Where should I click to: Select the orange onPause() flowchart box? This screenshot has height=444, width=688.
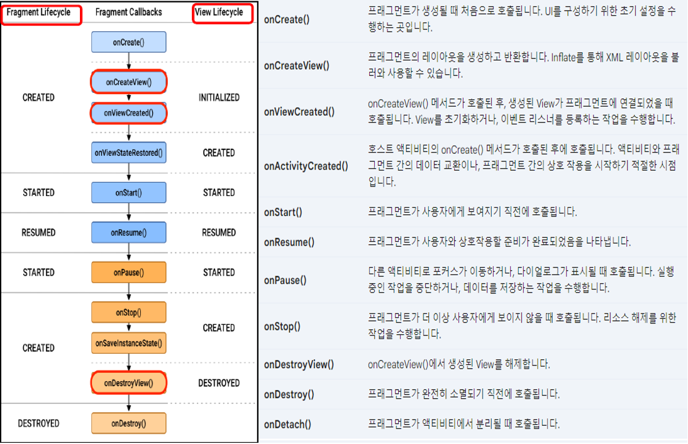pos(128,272)
